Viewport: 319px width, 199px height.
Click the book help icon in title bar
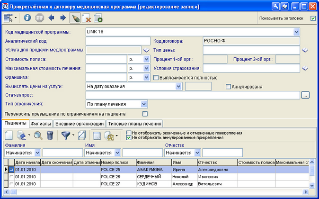point(284,7)
